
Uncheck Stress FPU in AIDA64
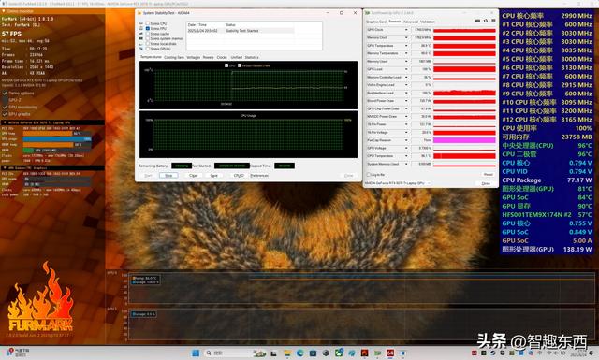pos(148,29)
